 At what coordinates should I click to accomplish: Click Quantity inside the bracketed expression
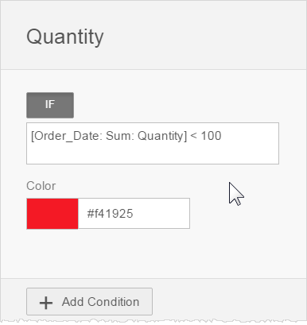(x=161, y=137)
